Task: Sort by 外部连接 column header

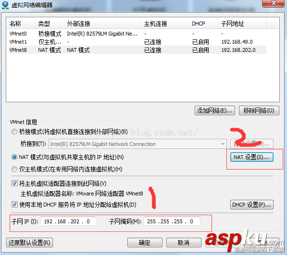Action: tap(103, 24)
